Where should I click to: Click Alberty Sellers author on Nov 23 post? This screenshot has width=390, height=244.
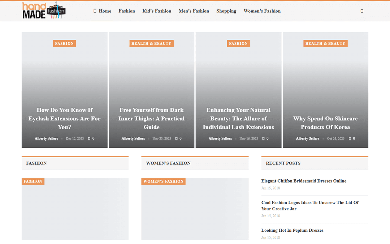[x=133, y=138]
